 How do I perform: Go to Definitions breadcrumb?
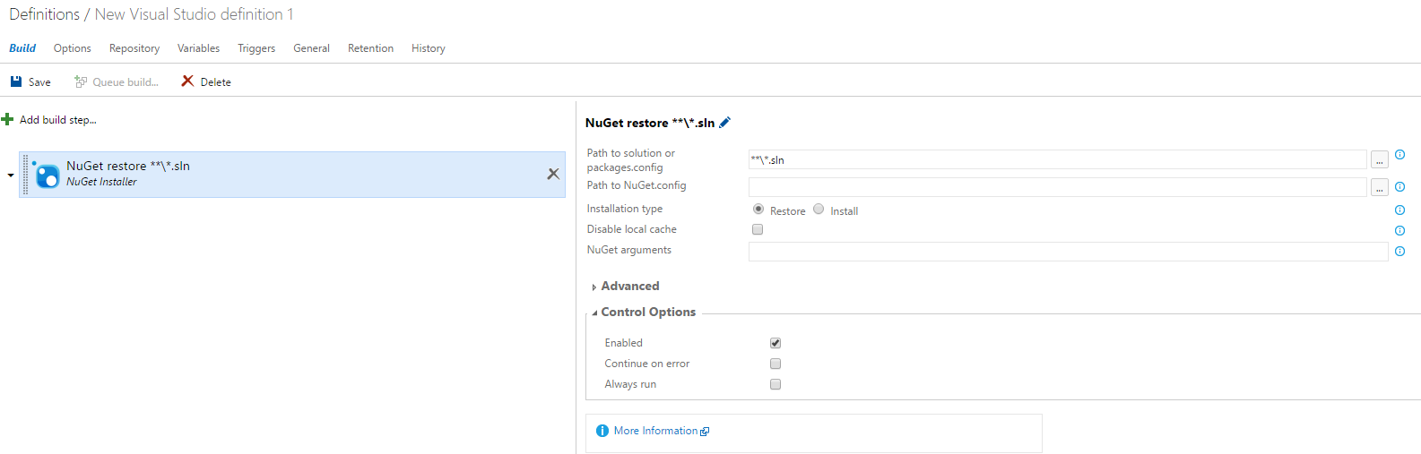pos(45,14)
